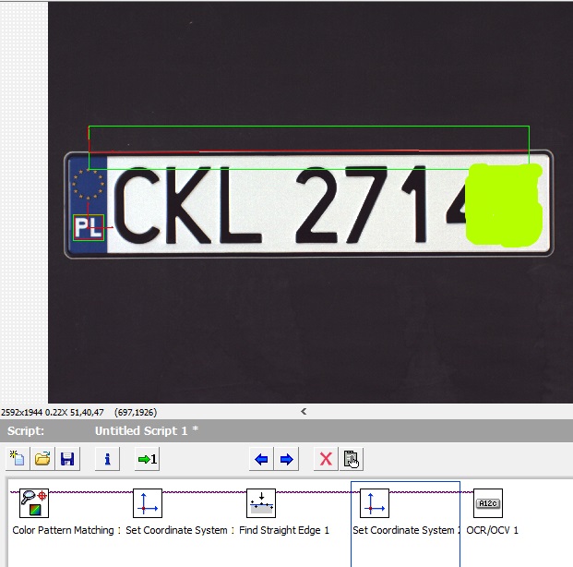Select the Color Pattern Matching step icon
The width and height of the screenshot is (573, 567).
click(x=34, y=503)
